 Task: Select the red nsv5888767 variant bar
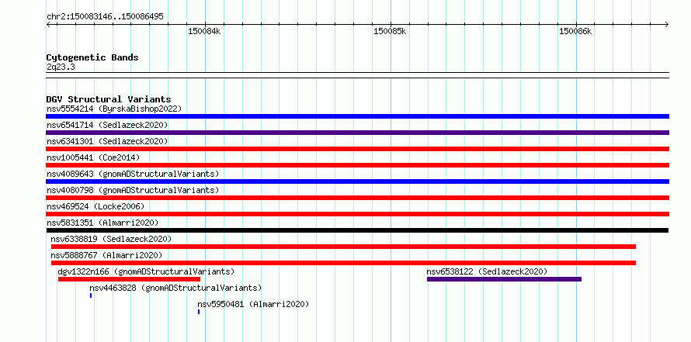pyautogui.click(x=343, y=263)
